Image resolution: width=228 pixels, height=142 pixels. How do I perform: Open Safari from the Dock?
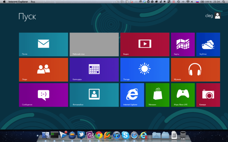pos(134,135)
